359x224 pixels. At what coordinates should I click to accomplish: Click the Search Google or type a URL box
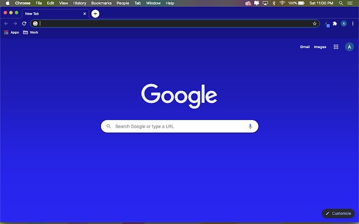(179, 126)
